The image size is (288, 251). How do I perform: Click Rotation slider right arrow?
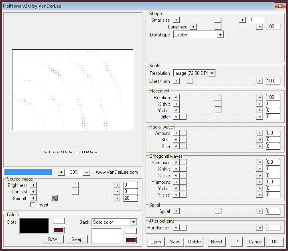pyautogui.click(x=260, y=98)
